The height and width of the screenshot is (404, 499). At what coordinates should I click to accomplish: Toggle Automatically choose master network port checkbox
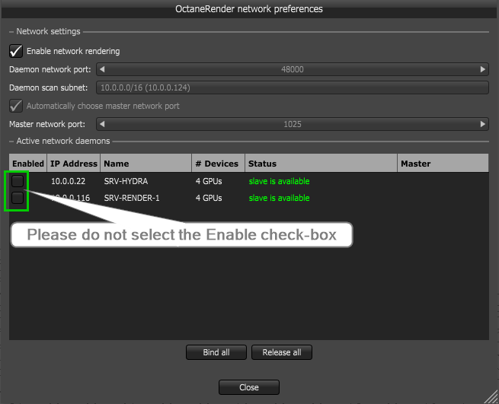16,106
